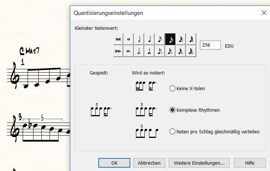Open Hilfe for quantization settings
270x171 pixels.
click(250, 163)
